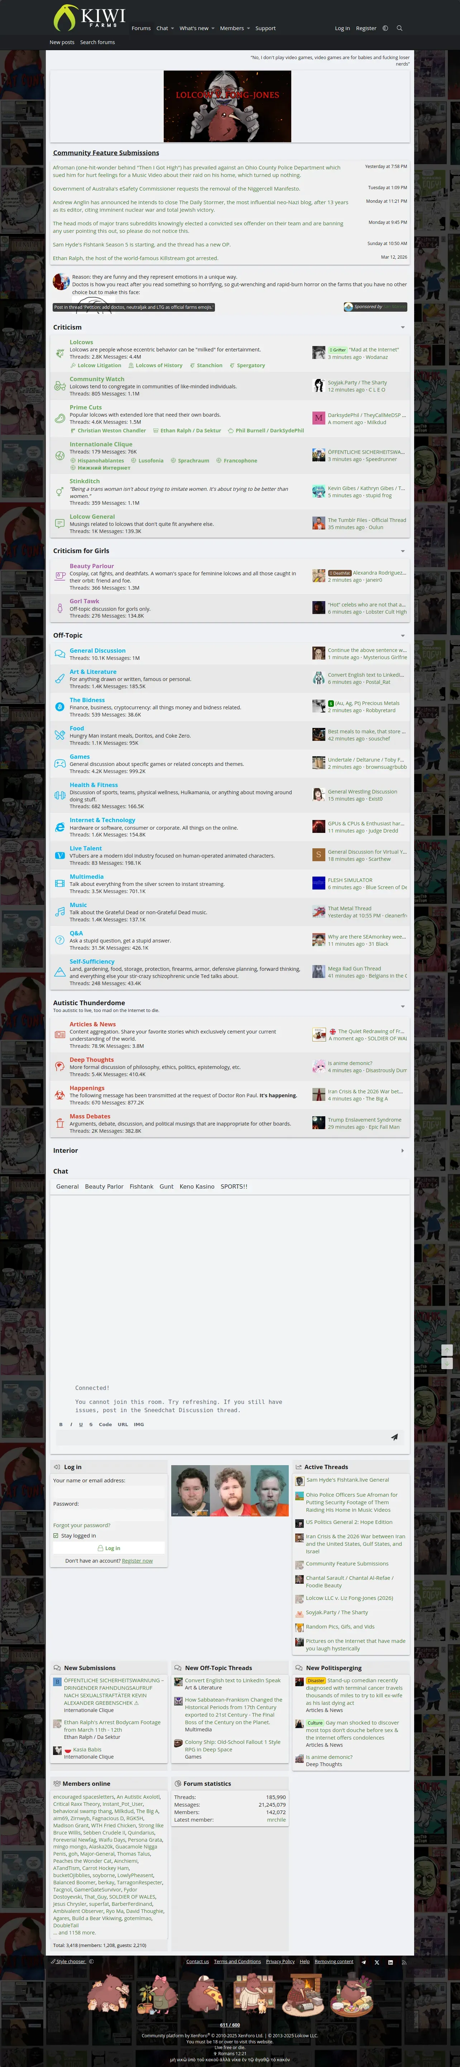Click the Games controller icon
This screenshot has width=460, height=2067.
[59, 763]
